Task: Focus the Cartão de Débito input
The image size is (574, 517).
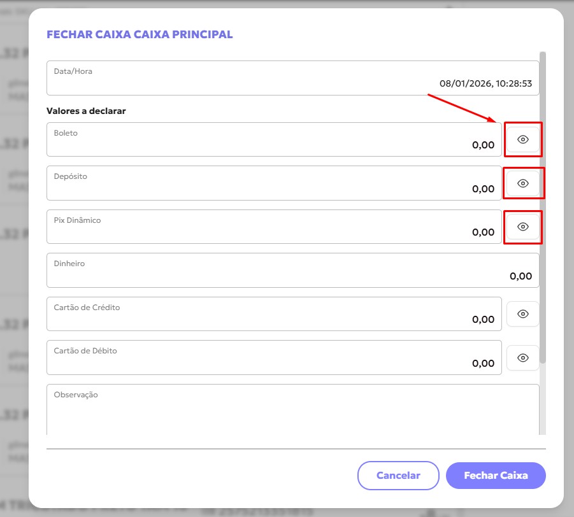Action: coord(274,358)
